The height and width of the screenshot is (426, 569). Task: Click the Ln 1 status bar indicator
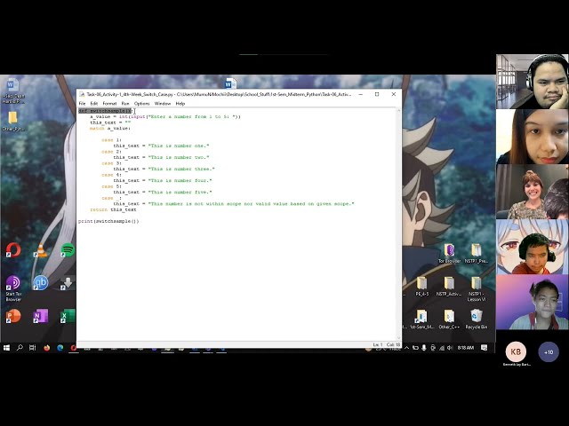point(377,344)
